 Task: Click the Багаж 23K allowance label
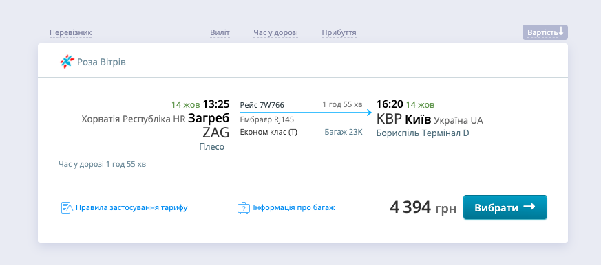tap(344, 132)
